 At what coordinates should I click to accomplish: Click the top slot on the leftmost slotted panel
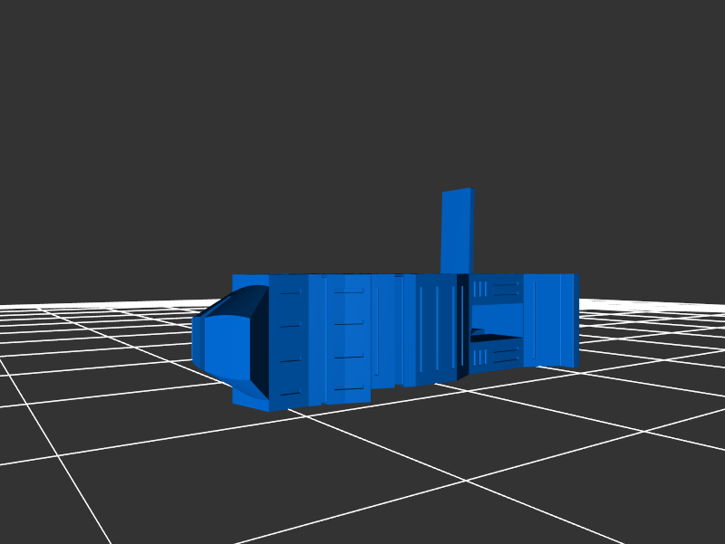pos(290,292)
